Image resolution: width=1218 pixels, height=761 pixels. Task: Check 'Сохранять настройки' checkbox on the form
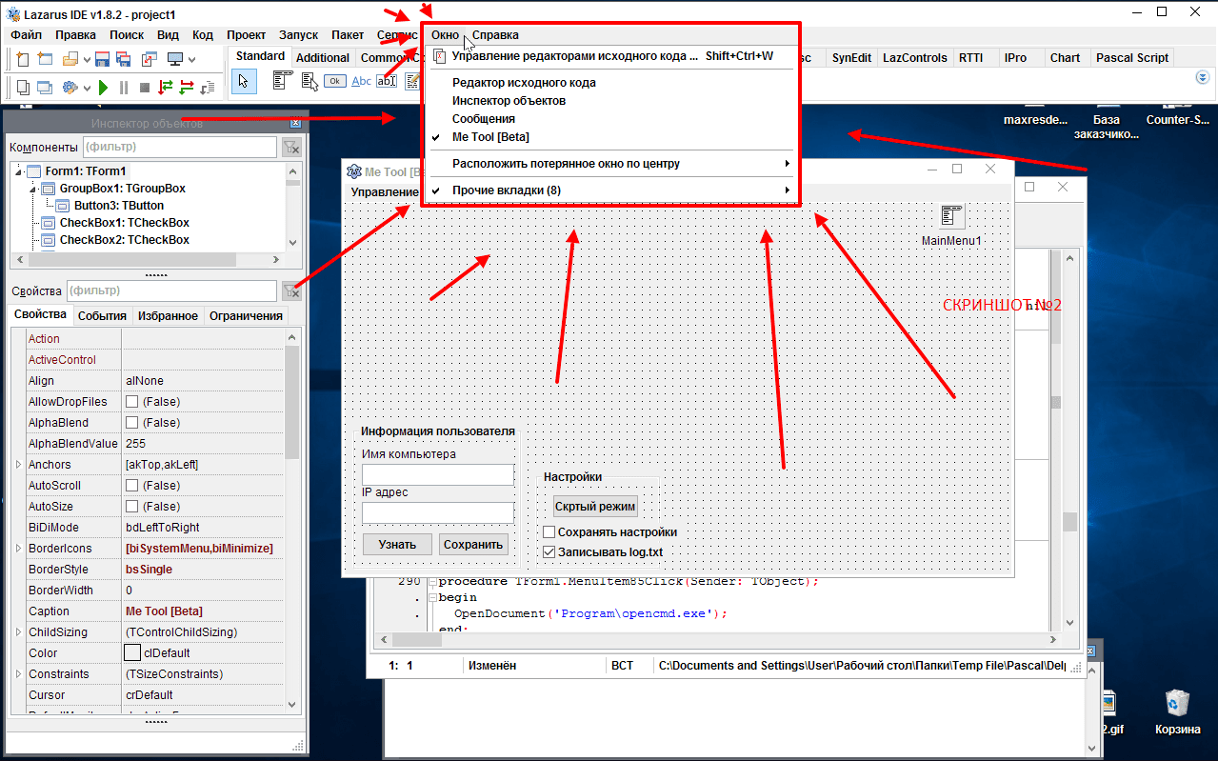tap(549, 532)
